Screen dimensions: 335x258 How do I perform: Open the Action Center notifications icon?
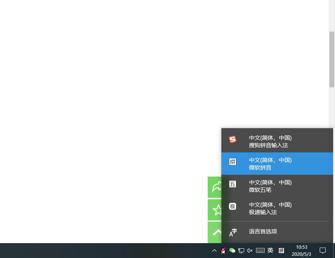[323, 251]
